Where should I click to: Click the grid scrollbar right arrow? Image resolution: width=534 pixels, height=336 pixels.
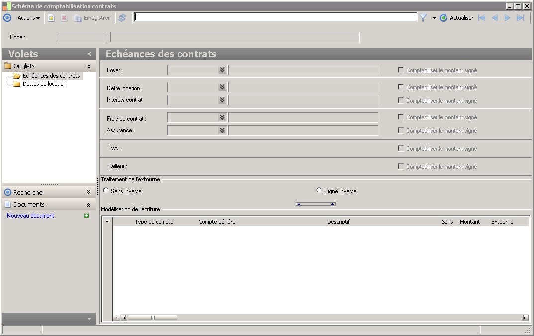pos(525,318)
